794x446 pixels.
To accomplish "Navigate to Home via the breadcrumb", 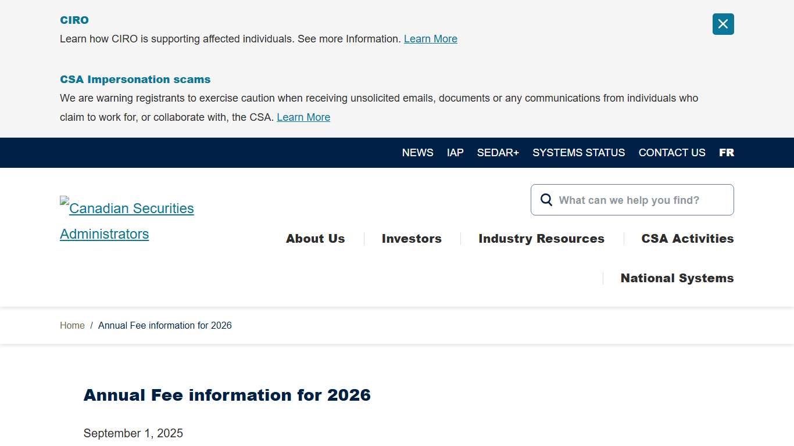I will click(x=72, y=325).
